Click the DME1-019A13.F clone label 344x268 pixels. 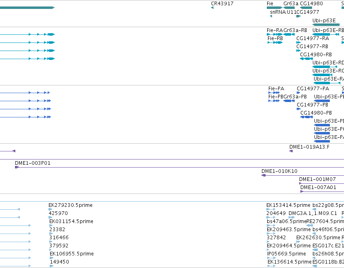tap(309, 147)
